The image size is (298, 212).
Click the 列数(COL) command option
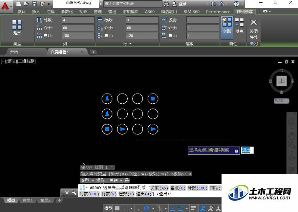coord(89,194)
